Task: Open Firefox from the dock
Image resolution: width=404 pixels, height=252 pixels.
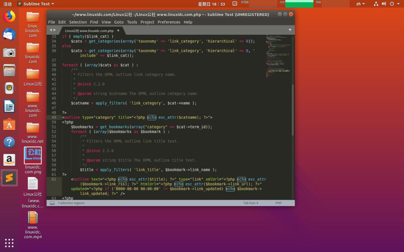Action: pos(9,17)
